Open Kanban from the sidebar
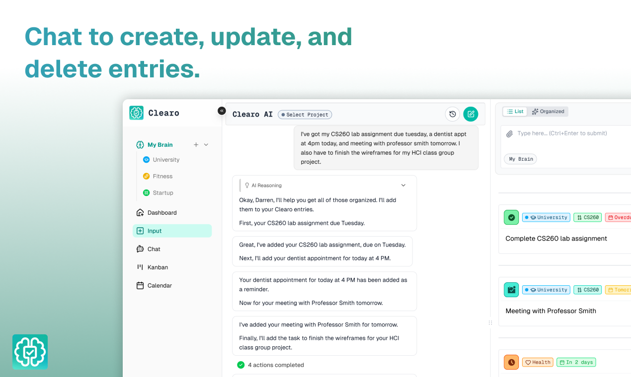This screenshot has height=377, width=631. click(158, 267)
